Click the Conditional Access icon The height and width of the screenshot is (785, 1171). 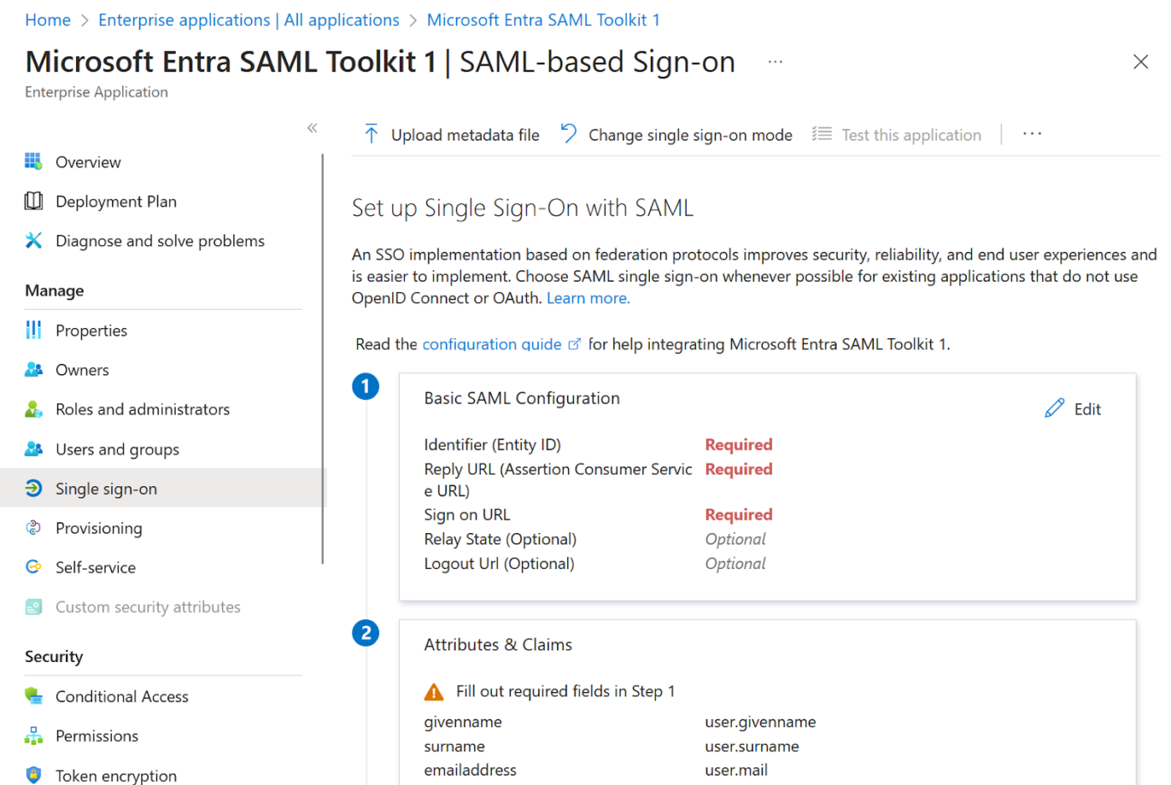pos(33,695)
